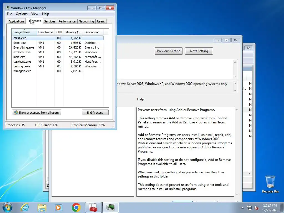Click the Task Manager title bar icon

(7, 8)
